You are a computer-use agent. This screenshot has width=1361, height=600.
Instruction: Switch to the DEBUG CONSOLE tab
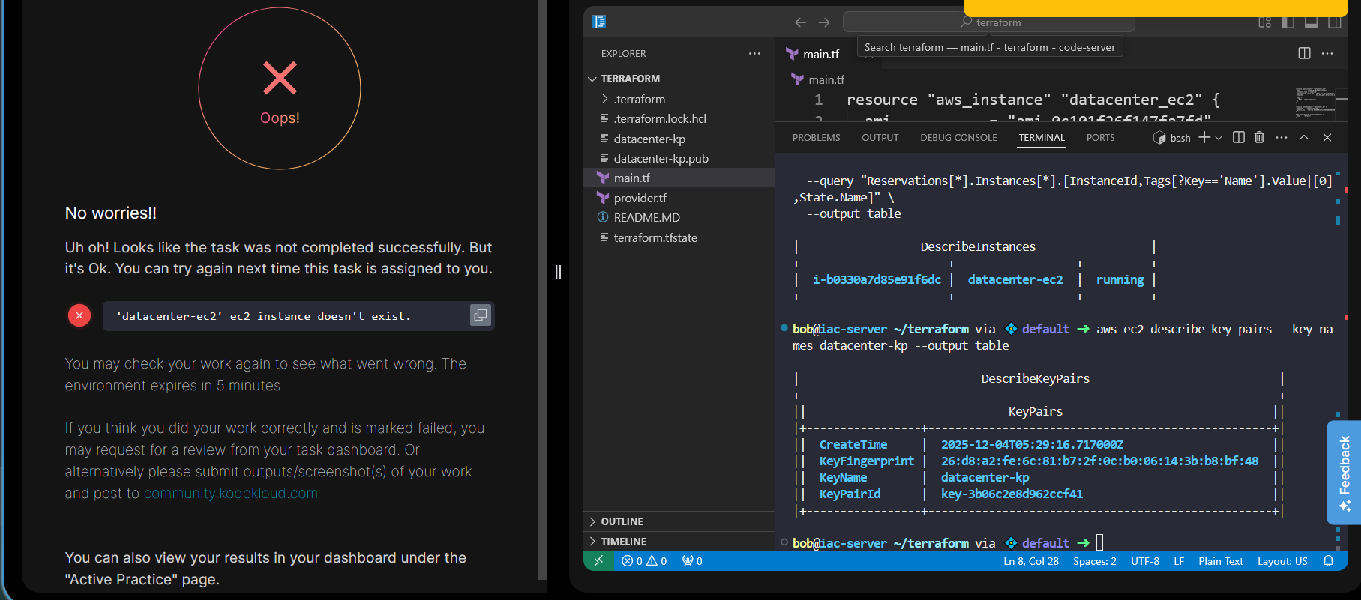(958, 138)
